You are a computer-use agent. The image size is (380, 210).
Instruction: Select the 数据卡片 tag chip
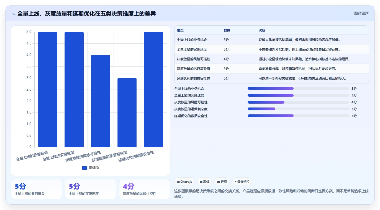[x=242, y=182]
